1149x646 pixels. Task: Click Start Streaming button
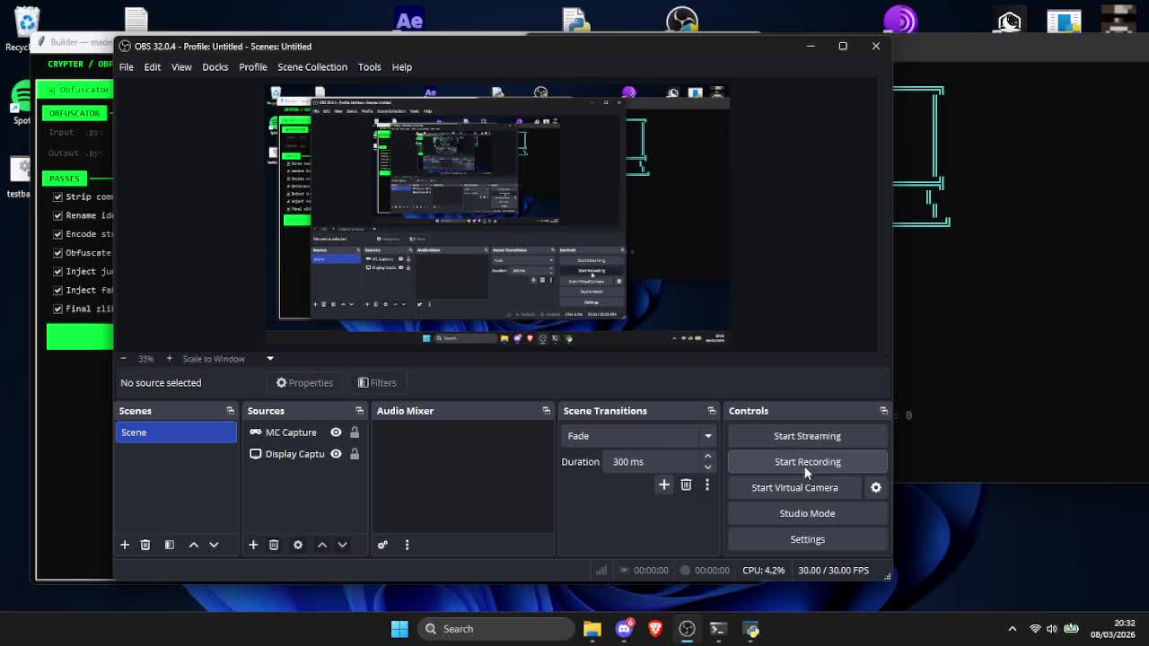coord(807,436)
